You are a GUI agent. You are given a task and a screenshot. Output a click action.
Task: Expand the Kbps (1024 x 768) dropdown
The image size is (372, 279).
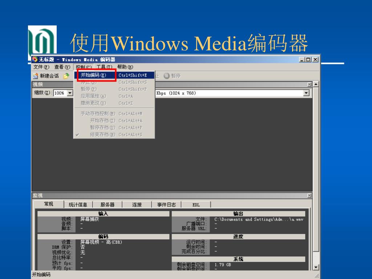[306, 93]
